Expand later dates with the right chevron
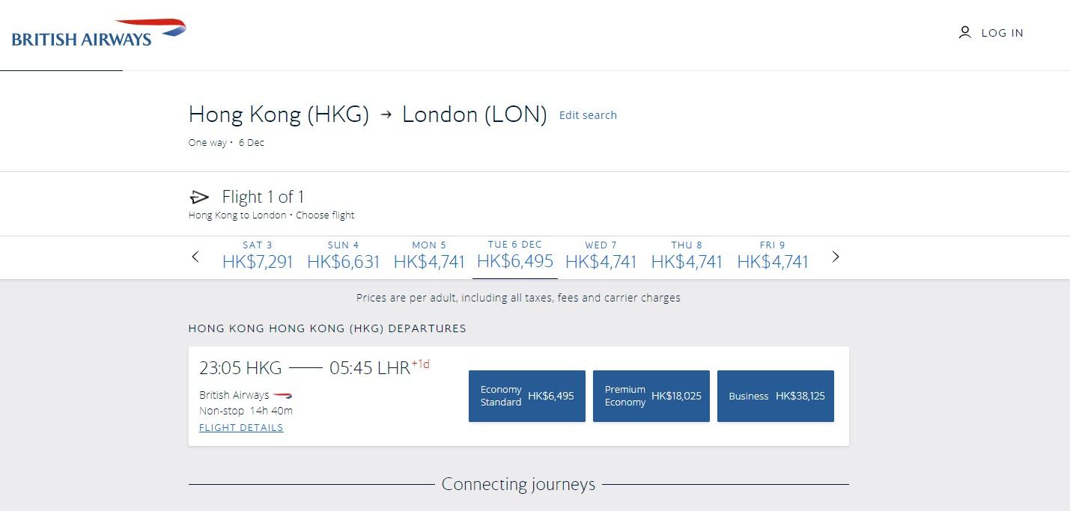The image size is (1070, 511). point(835,257)
